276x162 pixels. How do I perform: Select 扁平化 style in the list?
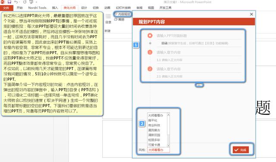[x=157, y=120]
